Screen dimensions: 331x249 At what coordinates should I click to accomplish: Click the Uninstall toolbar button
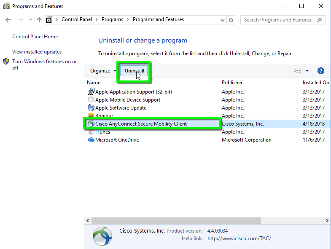click(x=134, y=71)
